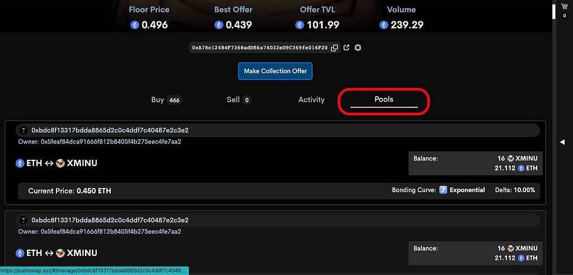
Task: Click the Best Offer value 0.439
Action: (238, 25)
